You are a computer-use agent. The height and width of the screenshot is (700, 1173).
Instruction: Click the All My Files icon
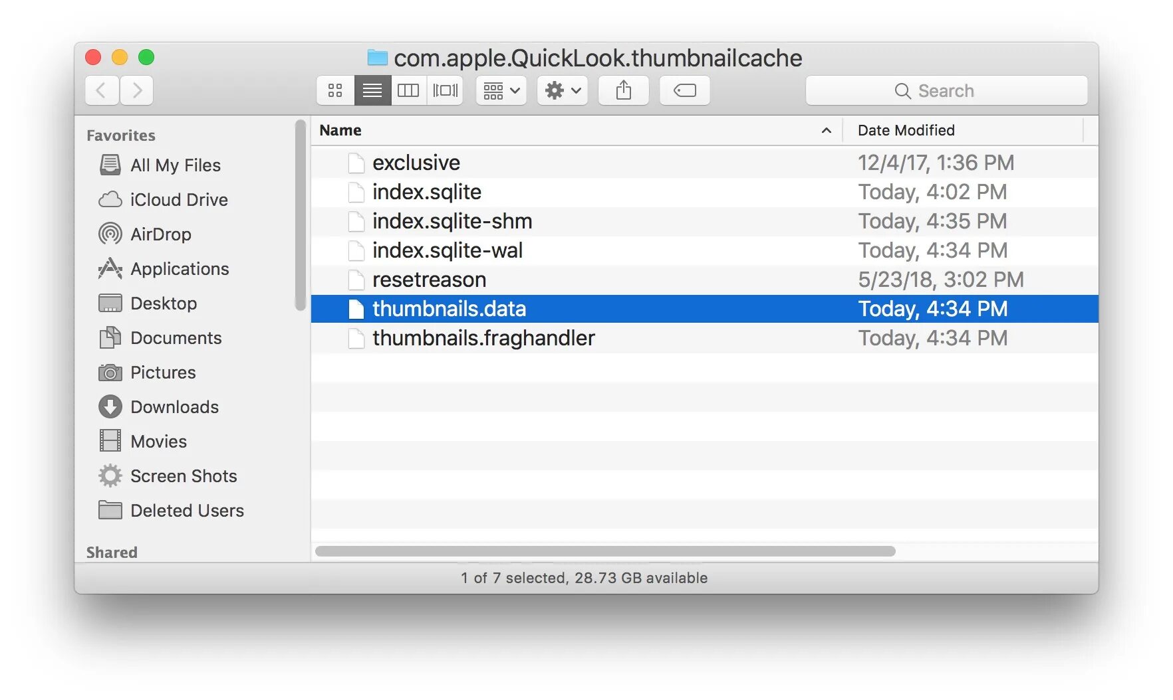tap(110, 165)
